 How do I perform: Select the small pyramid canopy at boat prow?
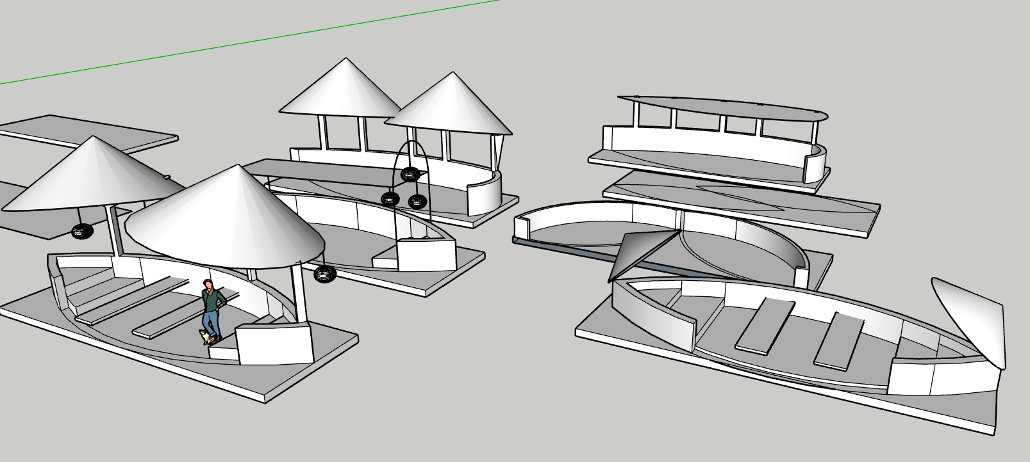click(643, 253)
